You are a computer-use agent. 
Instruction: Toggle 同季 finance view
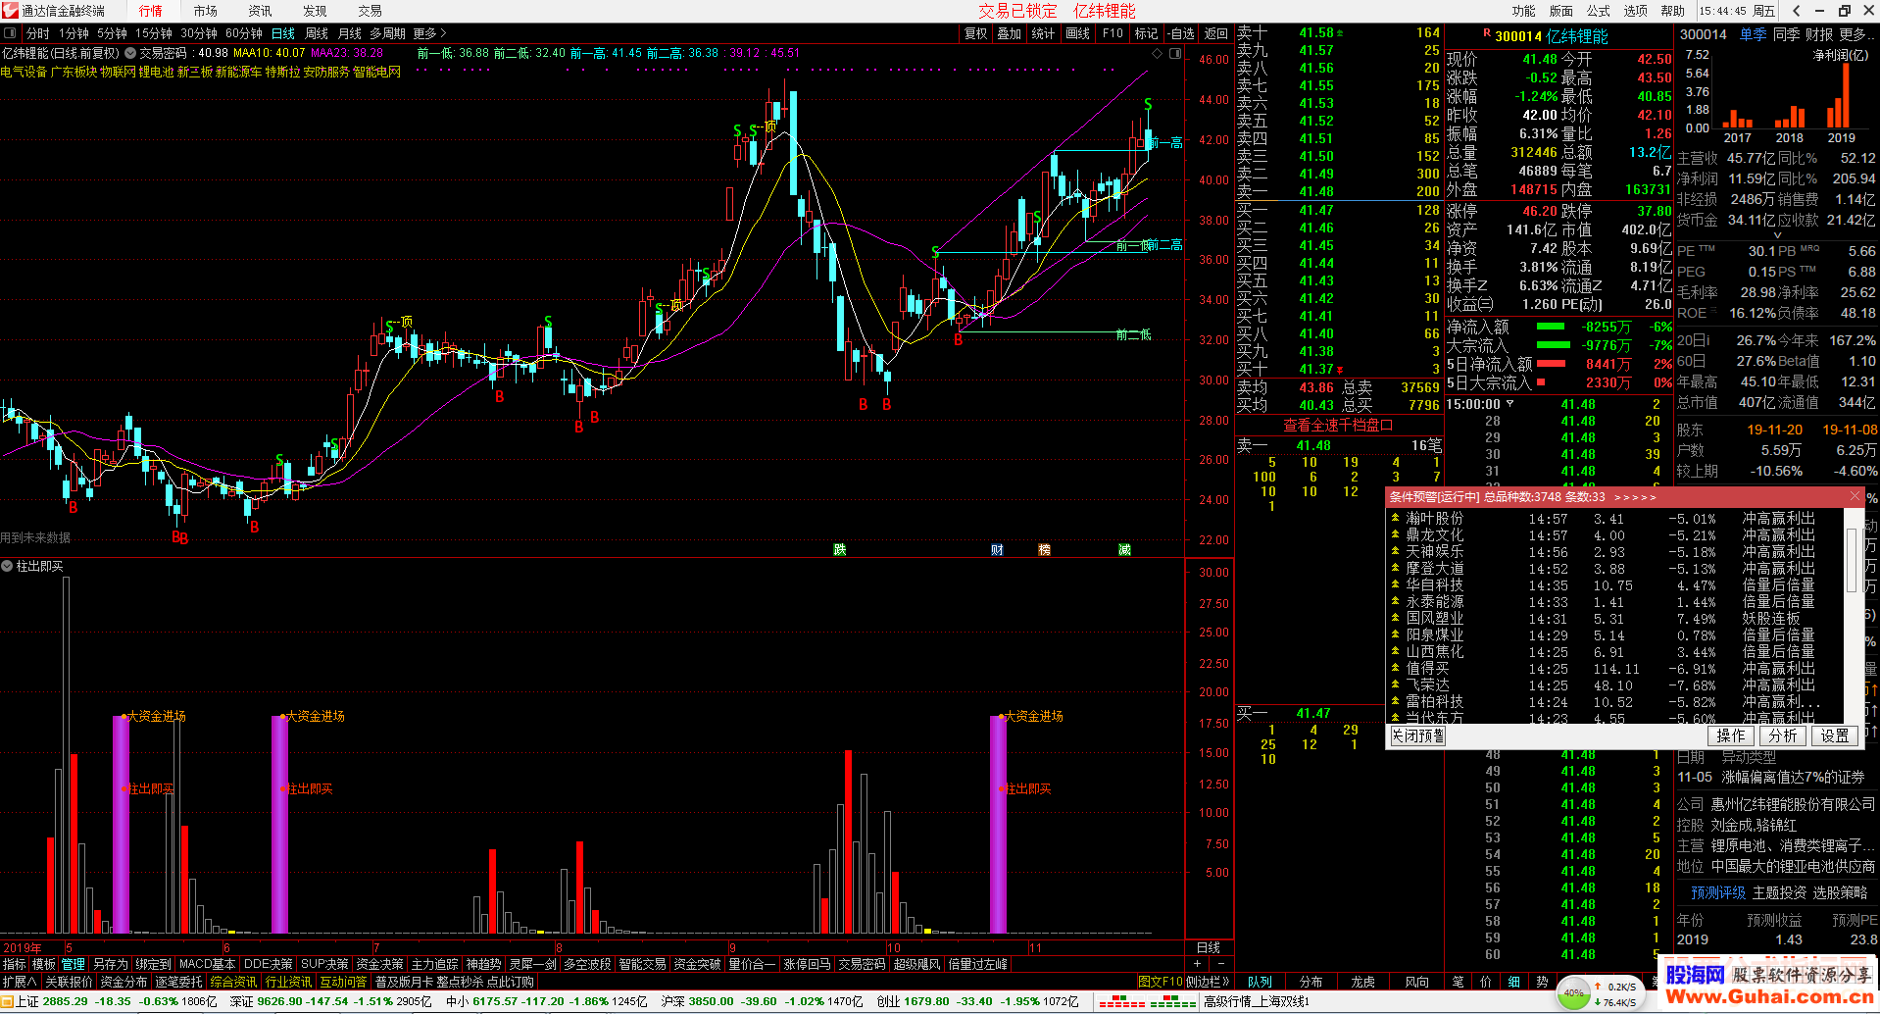[x=1786, y=34]
